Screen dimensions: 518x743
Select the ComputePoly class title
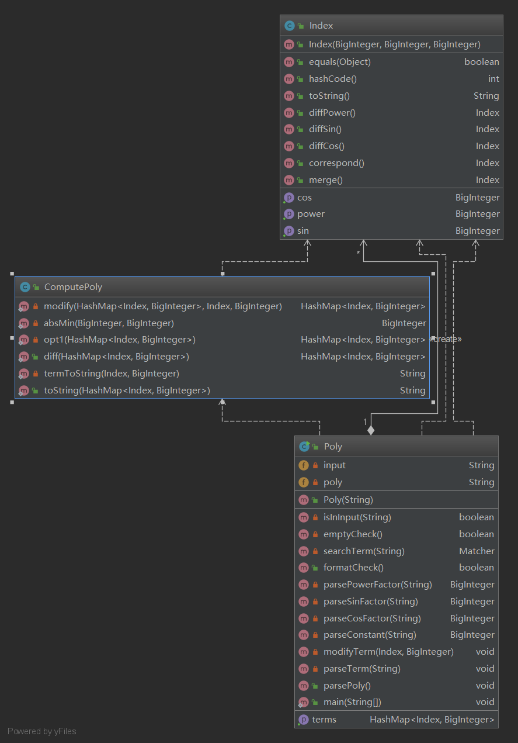(x=73, y=287)
